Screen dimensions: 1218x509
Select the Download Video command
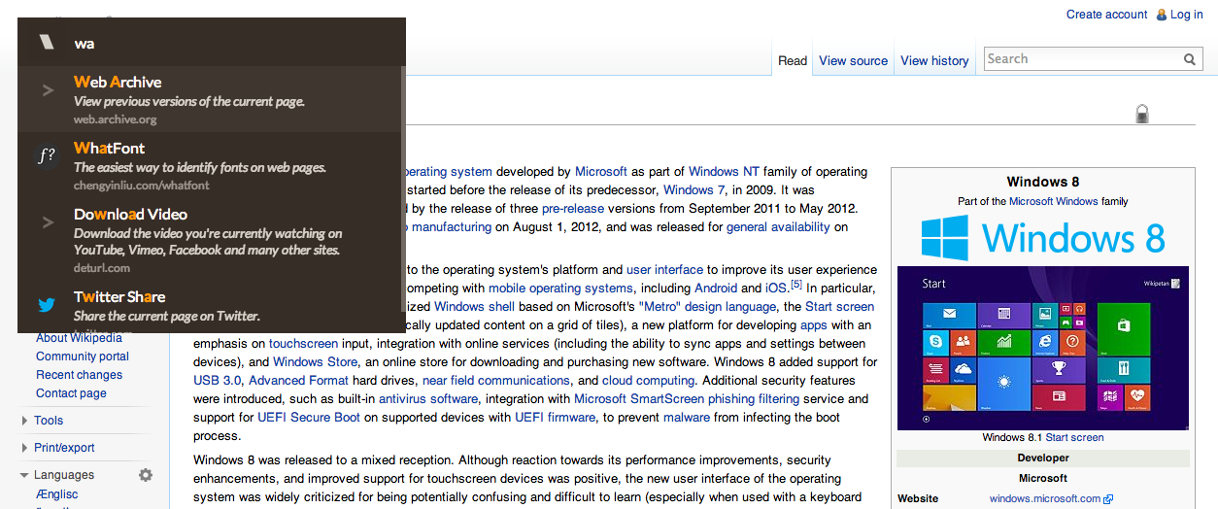click(x=208, y=239)
